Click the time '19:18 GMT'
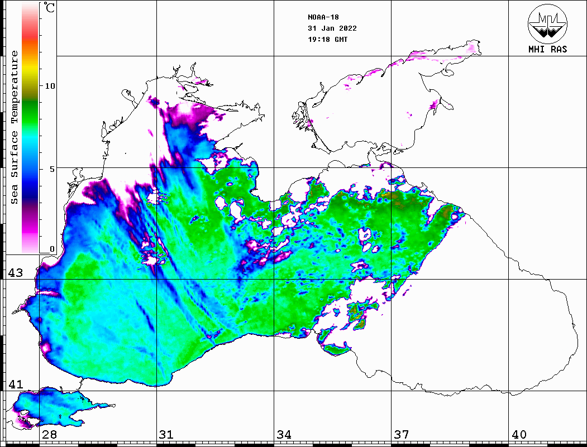 328,39
